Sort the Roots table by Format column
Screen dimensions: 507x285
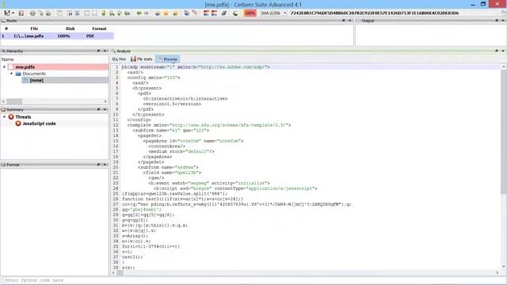(99, 28)
